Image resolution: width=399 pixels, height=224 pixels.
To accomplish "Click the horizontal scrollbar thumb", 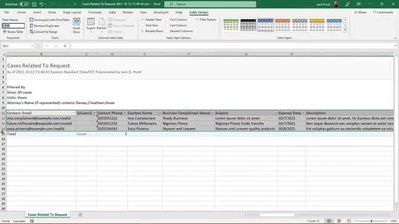I will click(277, 215).
